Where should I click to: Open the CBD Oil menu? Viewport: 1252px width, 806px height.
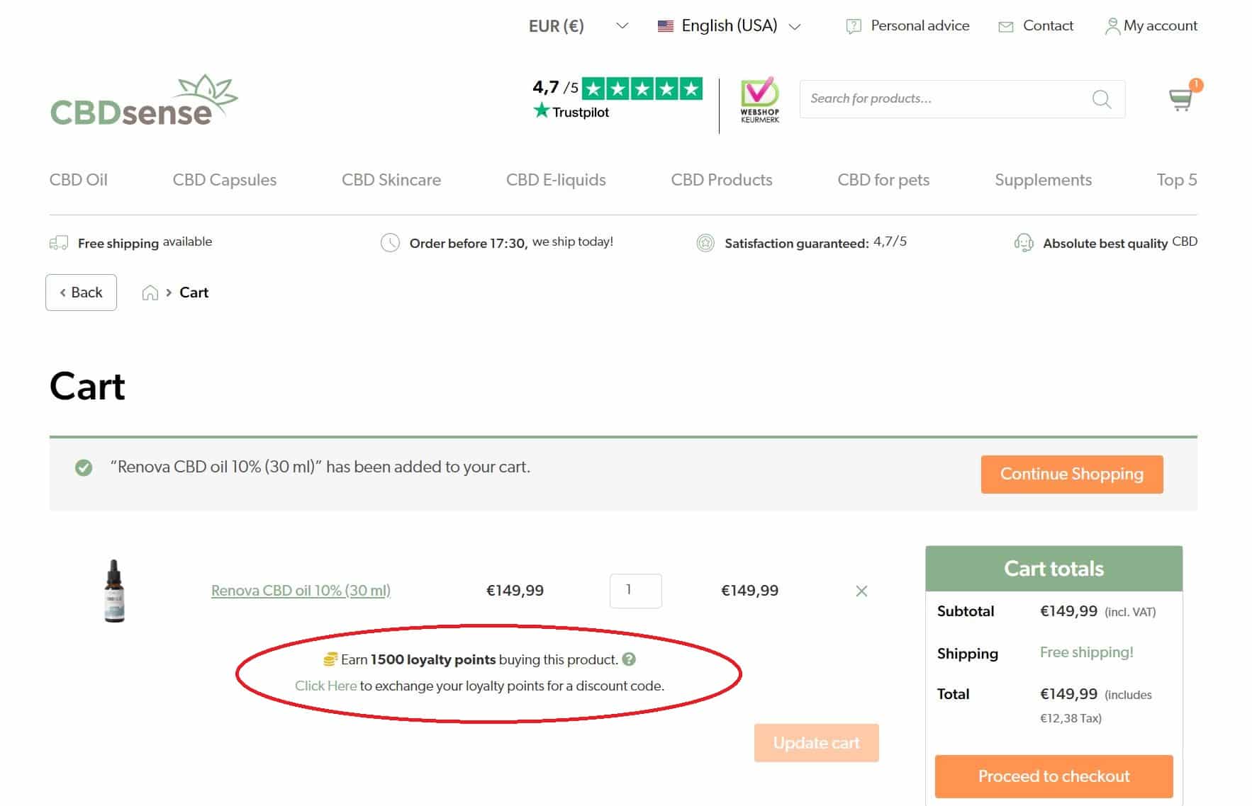[79, 180]
